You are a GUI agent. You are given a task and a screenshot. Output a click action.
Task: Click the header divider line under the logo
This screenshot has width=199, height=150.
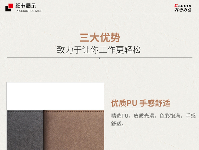click(x=99, y=14)
